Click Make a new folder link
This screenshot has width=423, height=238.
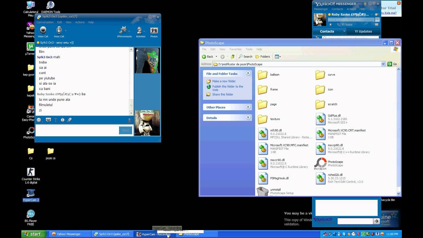point(224,81)
